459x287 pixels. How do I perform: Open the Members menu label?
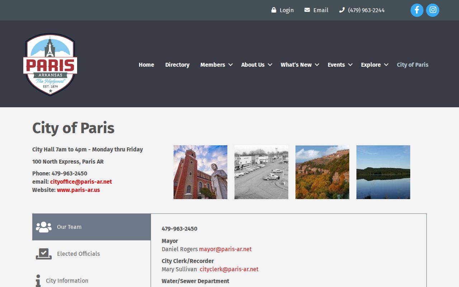(213, 65)
